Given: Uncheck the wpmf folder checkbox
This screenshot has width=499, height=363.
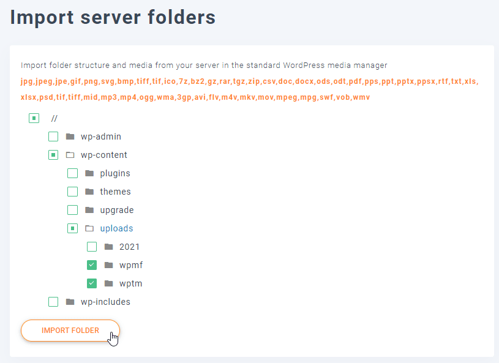Looking at the screenshot, I should click(x=92, y=265).
